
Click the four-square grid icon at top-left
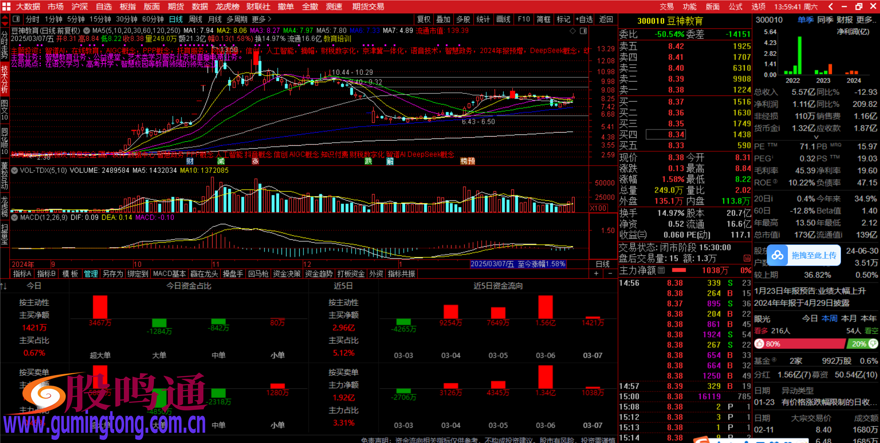(6, 6)
